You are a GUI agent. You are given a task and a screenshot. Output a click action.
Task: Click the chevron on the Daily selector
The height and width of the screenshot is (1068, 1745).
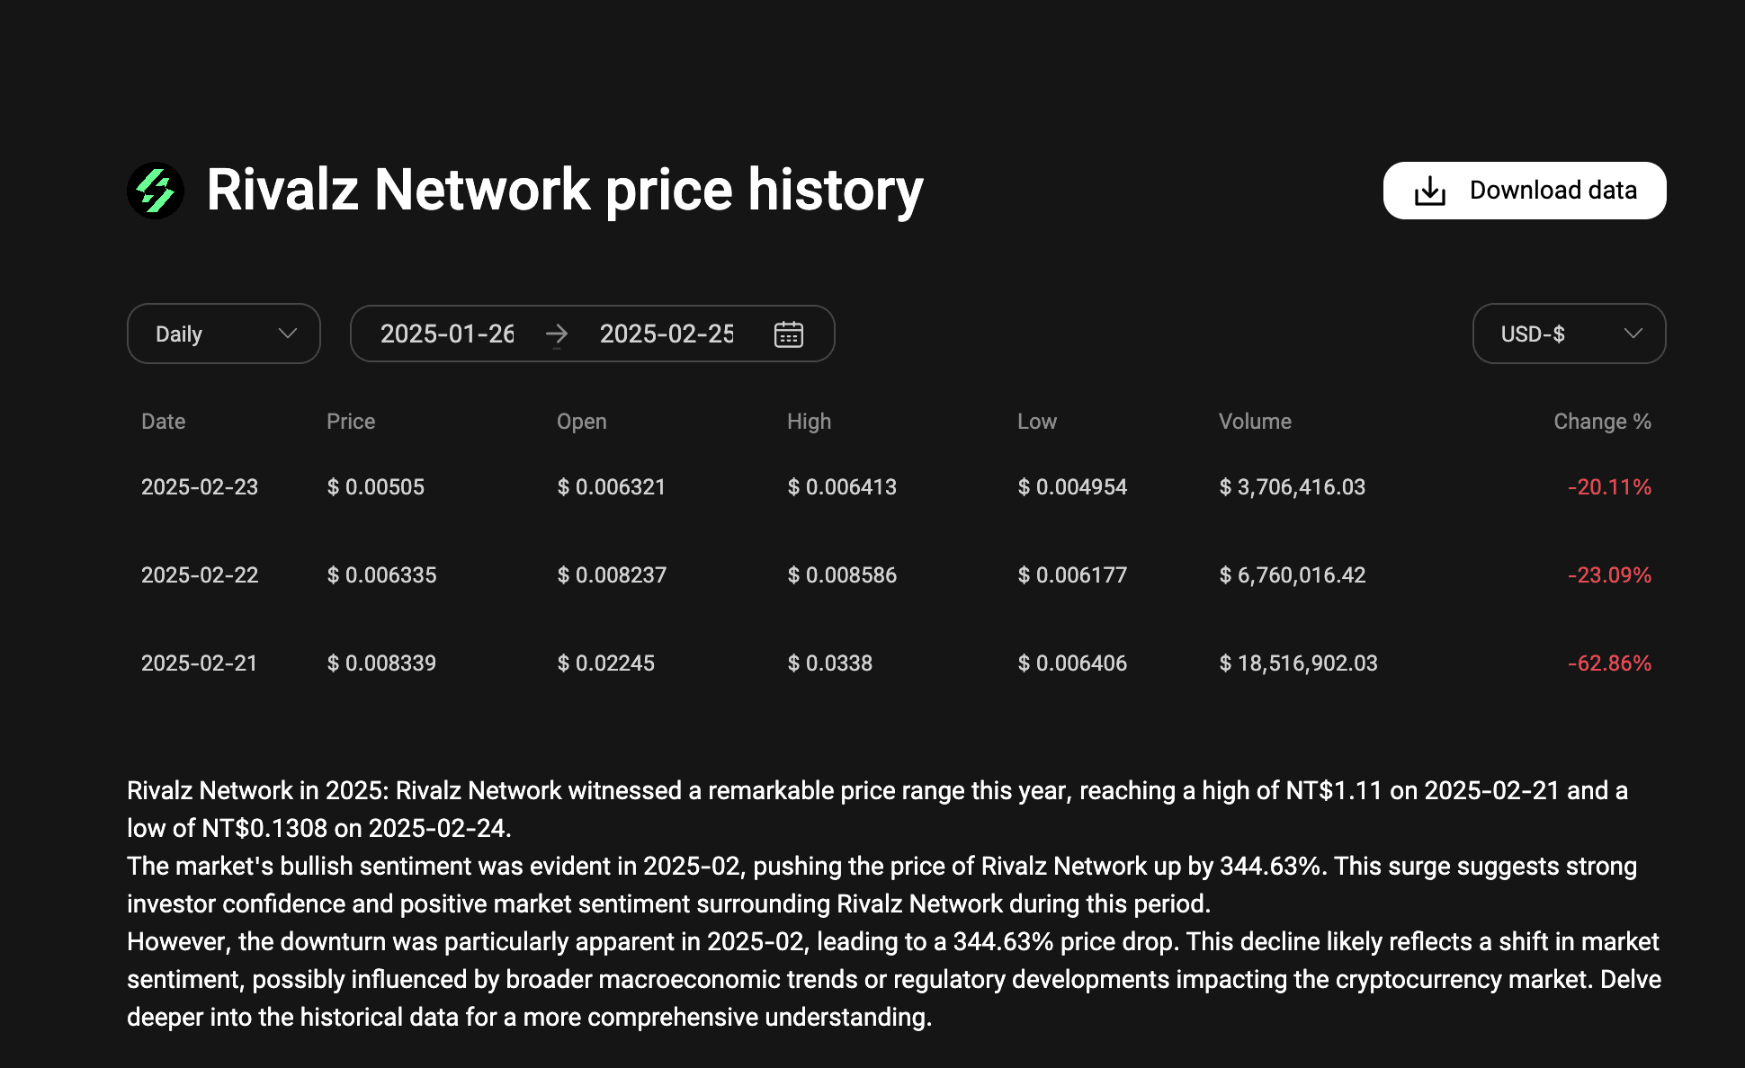coord(288,334)
